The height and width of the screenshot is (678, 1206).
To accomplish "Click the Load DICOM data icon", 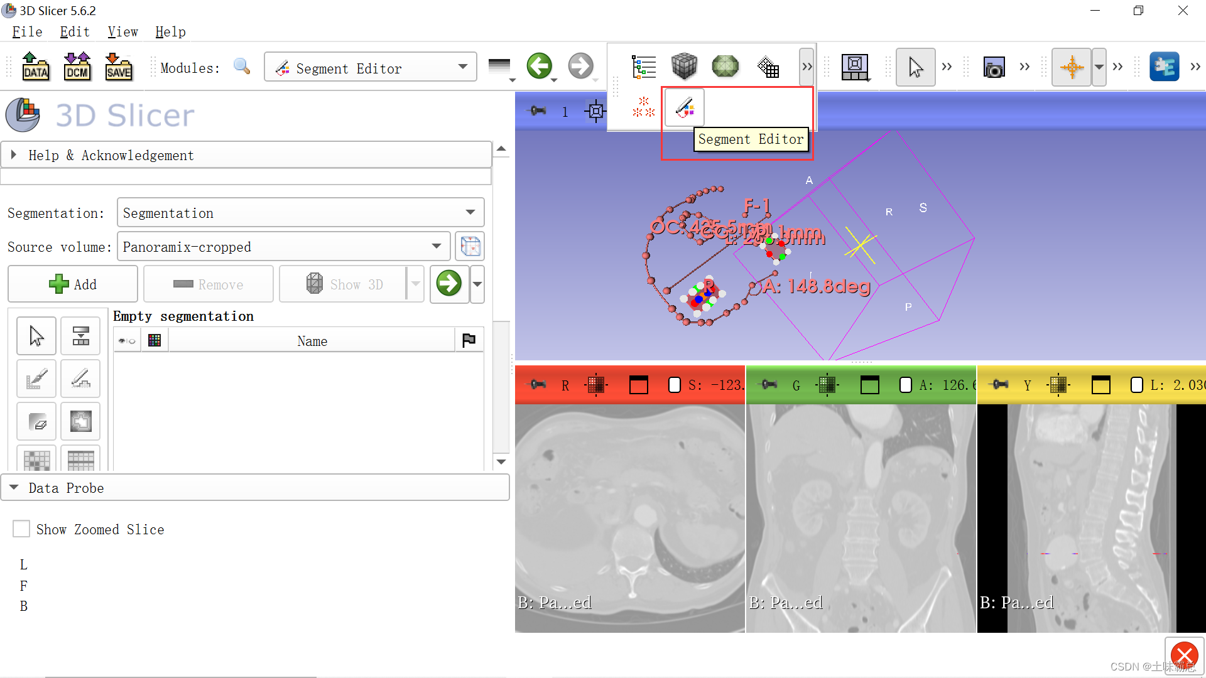I will point(77,67).
